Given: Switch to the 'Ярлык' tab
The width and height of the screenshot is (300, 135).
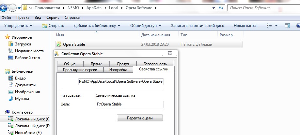Looking at the screenshot, I should point(96,64).
